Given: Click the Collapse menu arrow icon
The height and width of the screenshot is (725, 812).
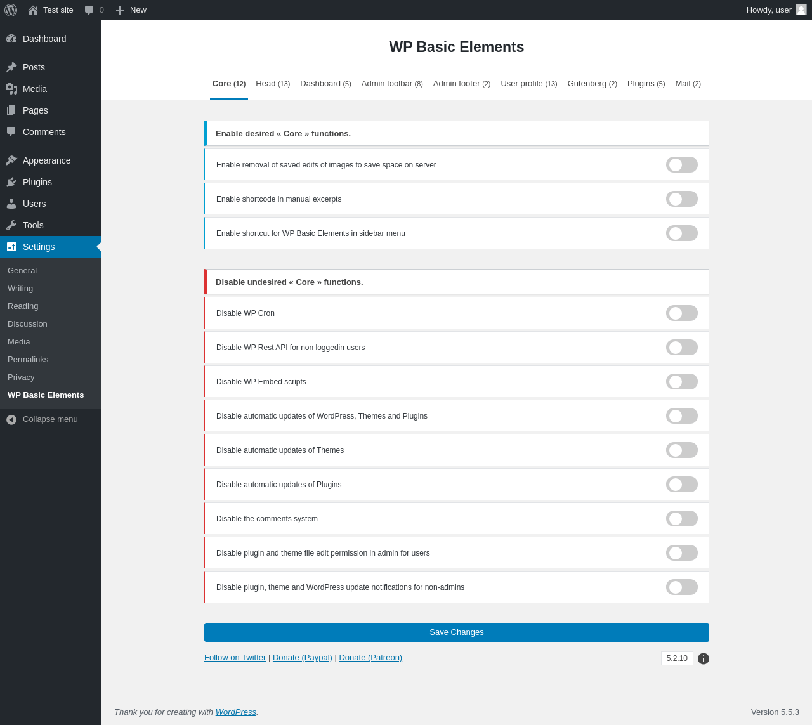Looking at the screenshot, I should click(11, 419).
